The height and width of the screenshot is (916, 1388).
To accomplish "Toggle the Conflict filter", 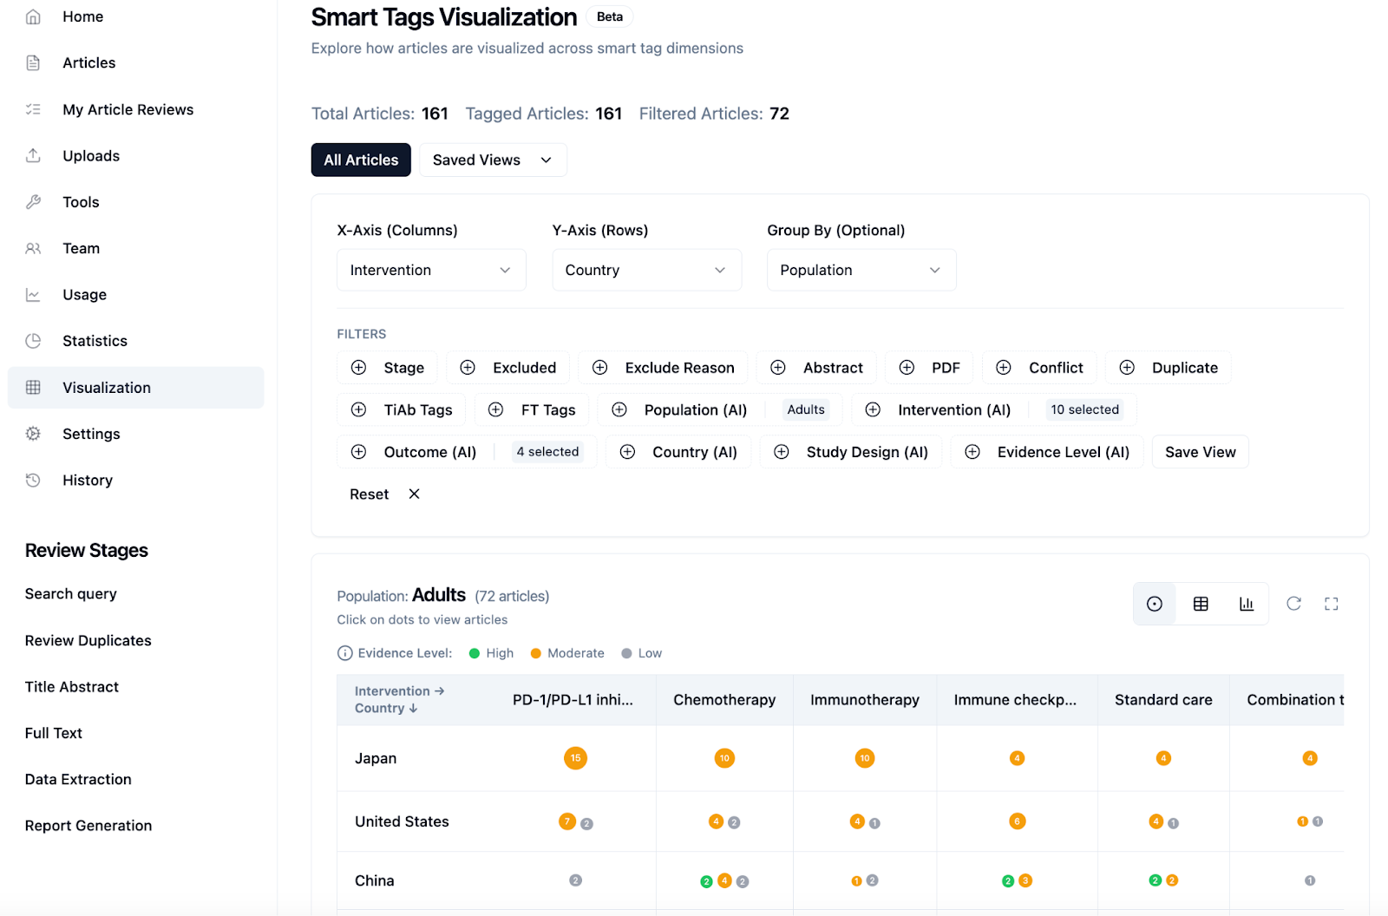I will 1039,368.
